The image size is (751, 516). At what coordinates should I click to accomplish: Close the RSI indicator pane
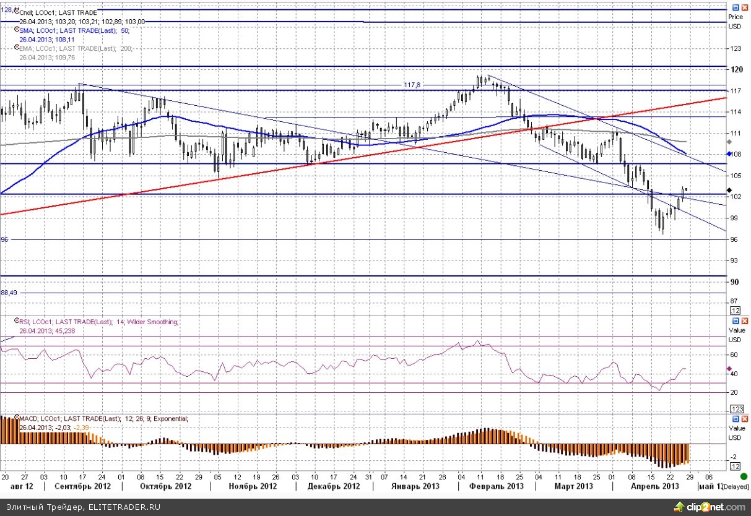coord(744,322)
